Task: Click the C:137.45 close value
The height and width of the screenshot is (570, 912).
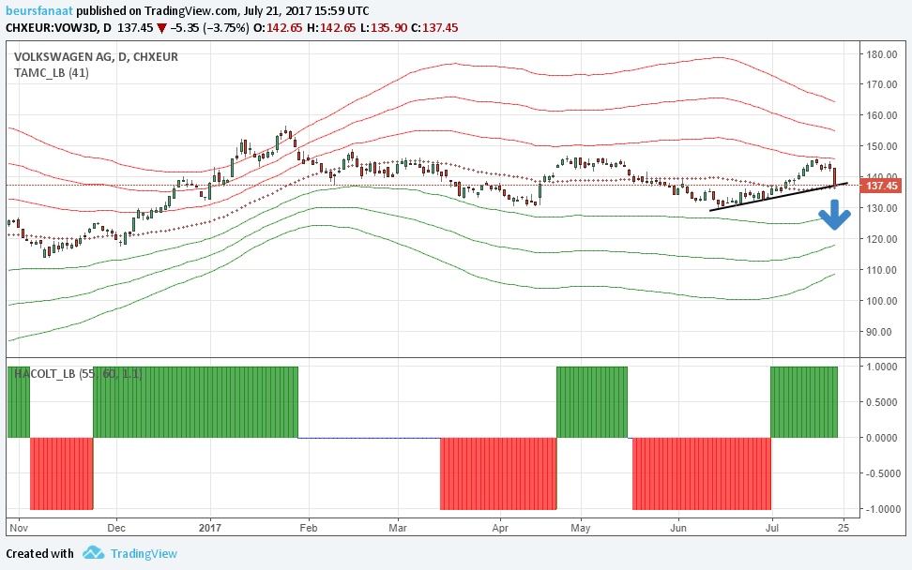Action: [x=434, y=28]
